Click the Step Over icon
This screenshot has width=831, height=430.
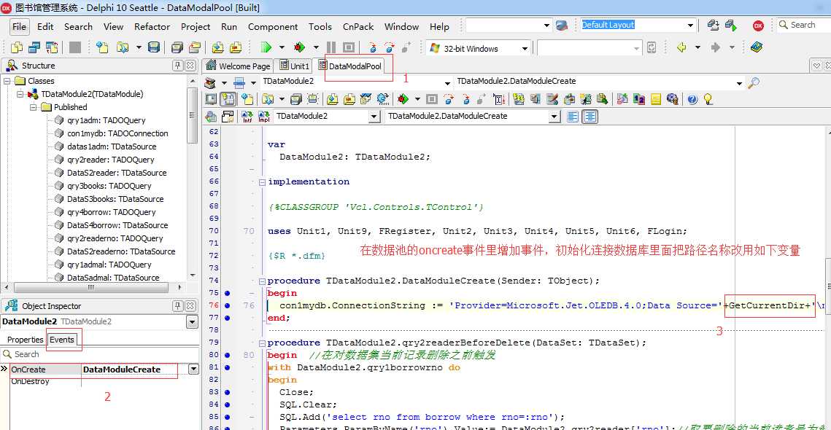390,47
